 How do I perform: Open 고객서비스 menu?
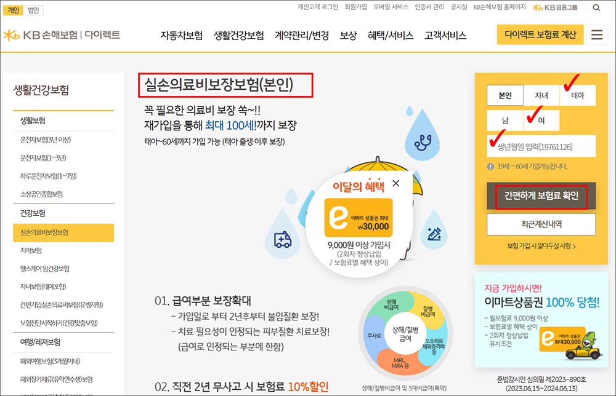click(x=445, y=35)
